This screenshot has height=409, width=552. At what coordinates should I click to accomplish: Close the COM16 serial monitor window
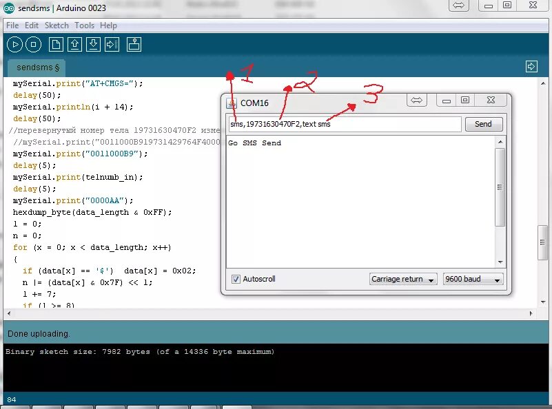pyautogui.click(x=491, y=101)
